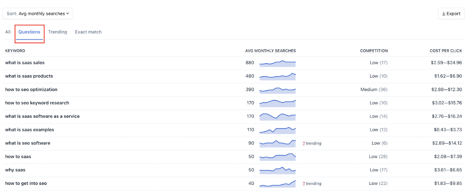Click the Keyword column header
Image resolution: width=472 pixels, height=192 pixels.
click(15, 51)
